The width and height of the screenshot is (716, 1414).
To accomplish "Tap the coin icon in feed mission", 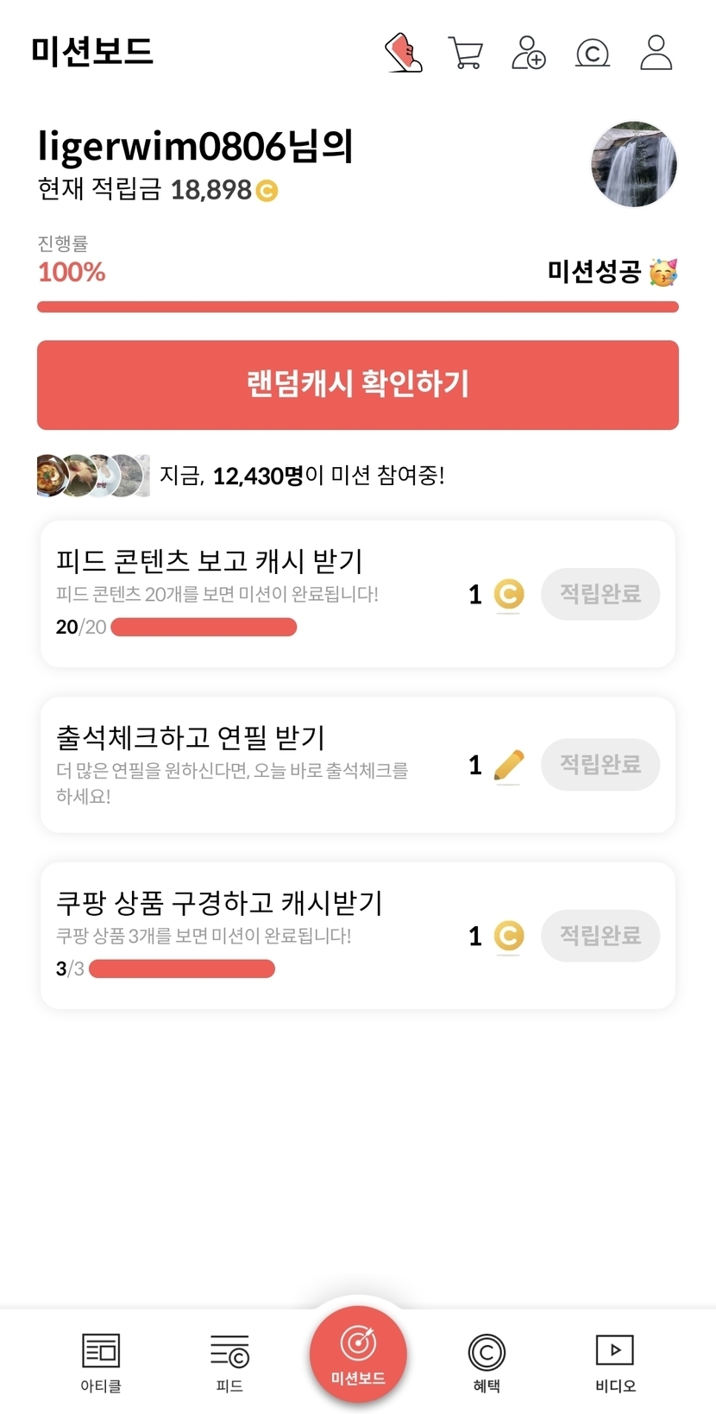I will (509, 594).
